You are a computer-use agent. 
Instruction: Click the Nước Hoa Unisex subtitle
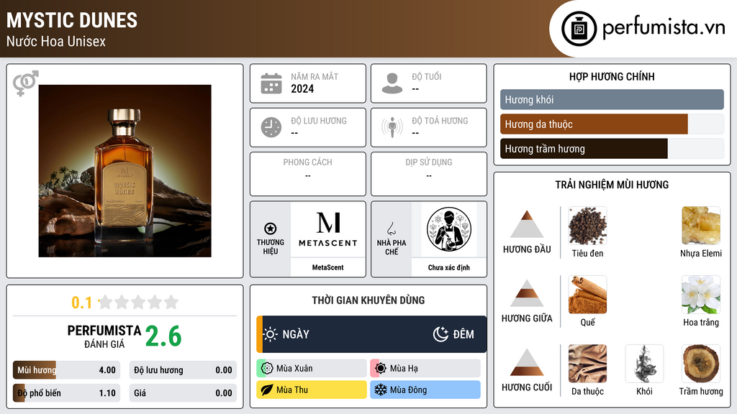click(56, 41)
